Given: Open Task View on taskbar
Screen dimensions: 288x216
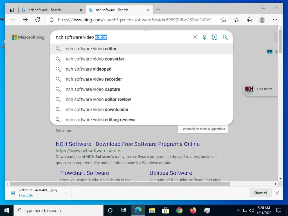Looking at the screenshot, I should [x=124, y=210].
